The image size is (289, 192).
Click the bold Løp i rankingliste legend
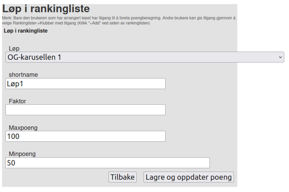[x=26, y=31]
